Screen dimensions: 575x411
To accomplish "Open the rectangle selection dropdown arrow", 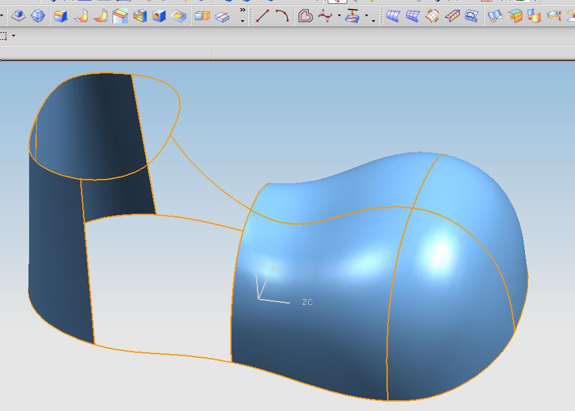I will pos(13,35).
